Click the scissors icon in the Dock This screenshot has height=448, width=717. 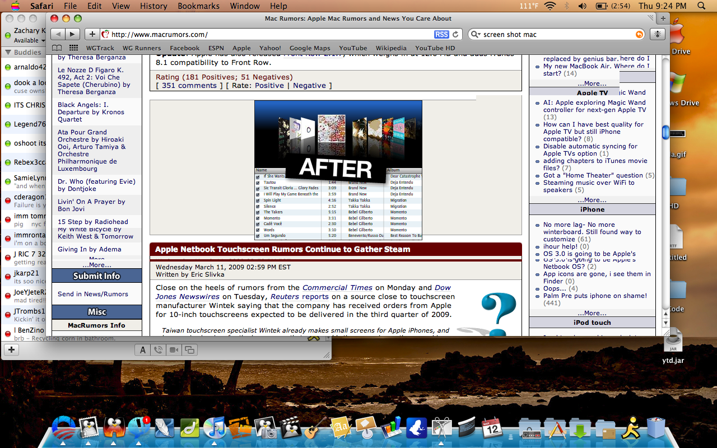(x=441, y=428)
